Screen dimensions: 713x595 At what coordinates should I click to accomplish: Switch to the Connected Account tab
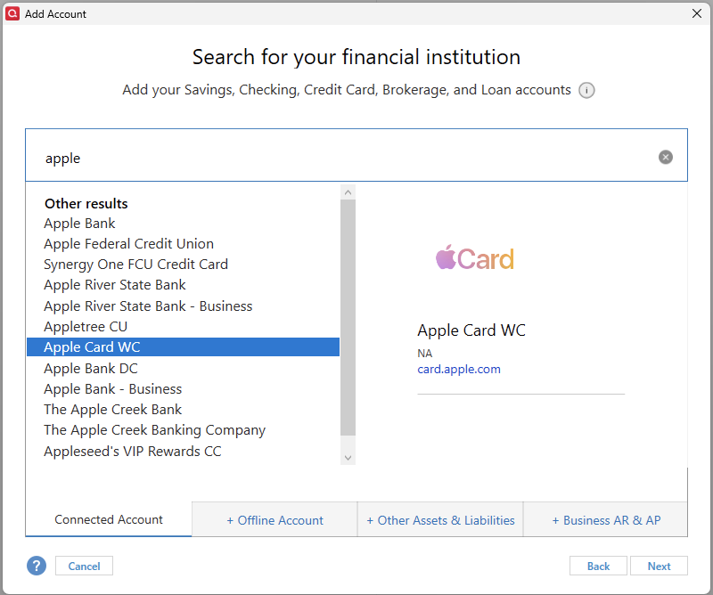pos(109,519)
